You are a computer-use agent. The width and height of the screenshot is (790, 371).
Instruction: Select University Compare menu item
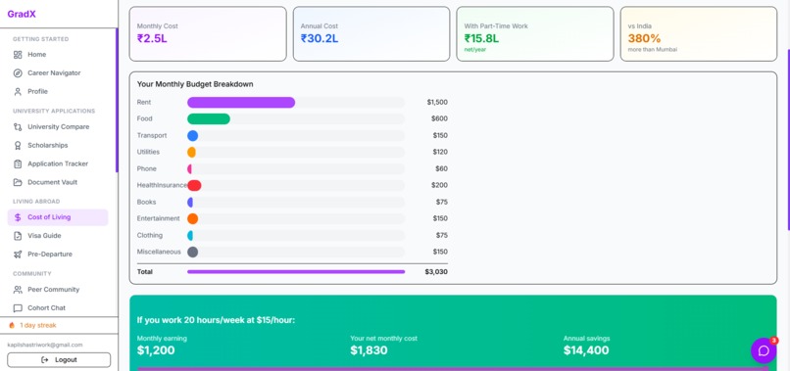(58, 127)
